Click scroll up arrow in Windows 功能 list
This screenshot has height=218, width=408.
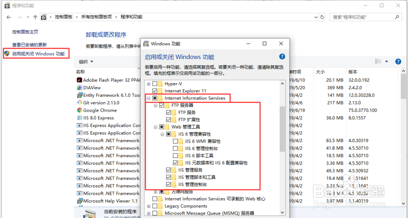click(282, 84)
